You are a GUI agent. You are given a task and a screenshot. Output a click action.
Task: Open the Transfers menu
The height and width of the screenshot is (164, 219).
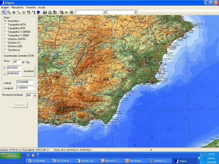click(x=31, y=7)
